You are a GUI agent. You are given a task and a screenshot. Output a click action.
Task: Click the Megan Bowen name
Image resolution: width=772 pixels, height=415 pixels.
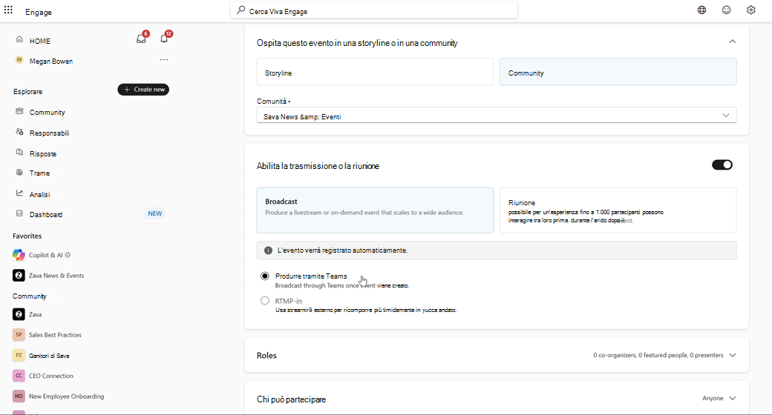(x=51, y=62)
